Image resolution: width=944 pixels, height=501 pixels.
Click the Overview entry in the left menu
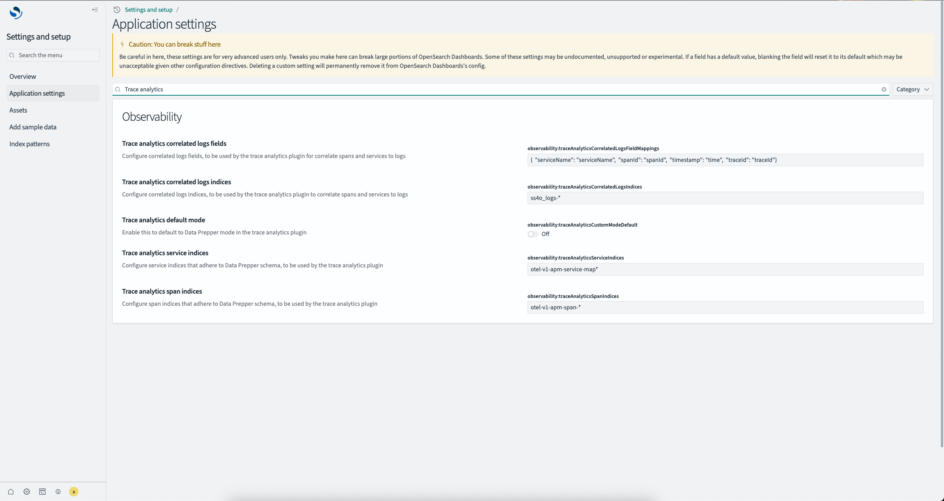click(x=22, y=76)
